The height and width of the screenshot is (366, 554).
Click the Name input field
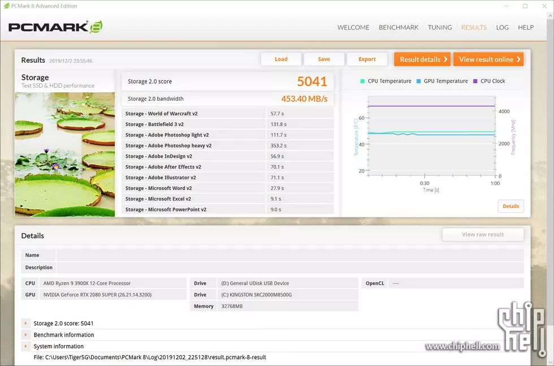click(289, 255)
